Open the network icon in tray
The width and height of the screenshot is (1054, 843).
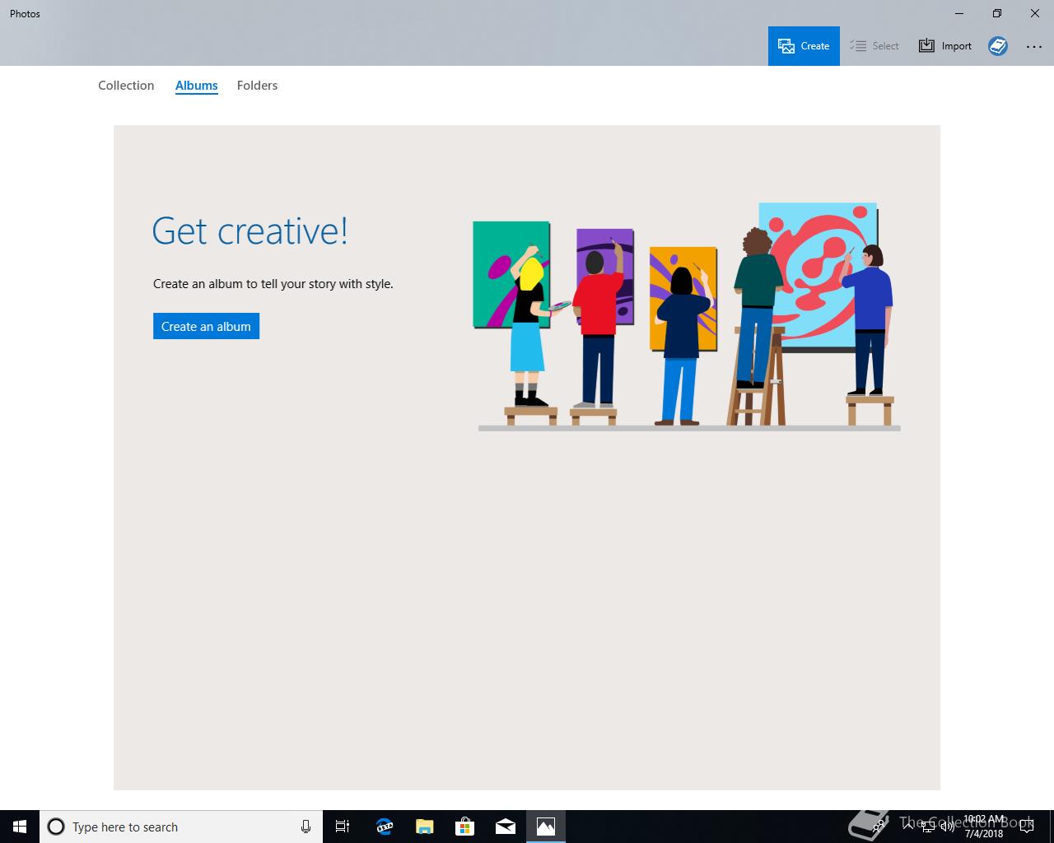click(x=928, y=826)
